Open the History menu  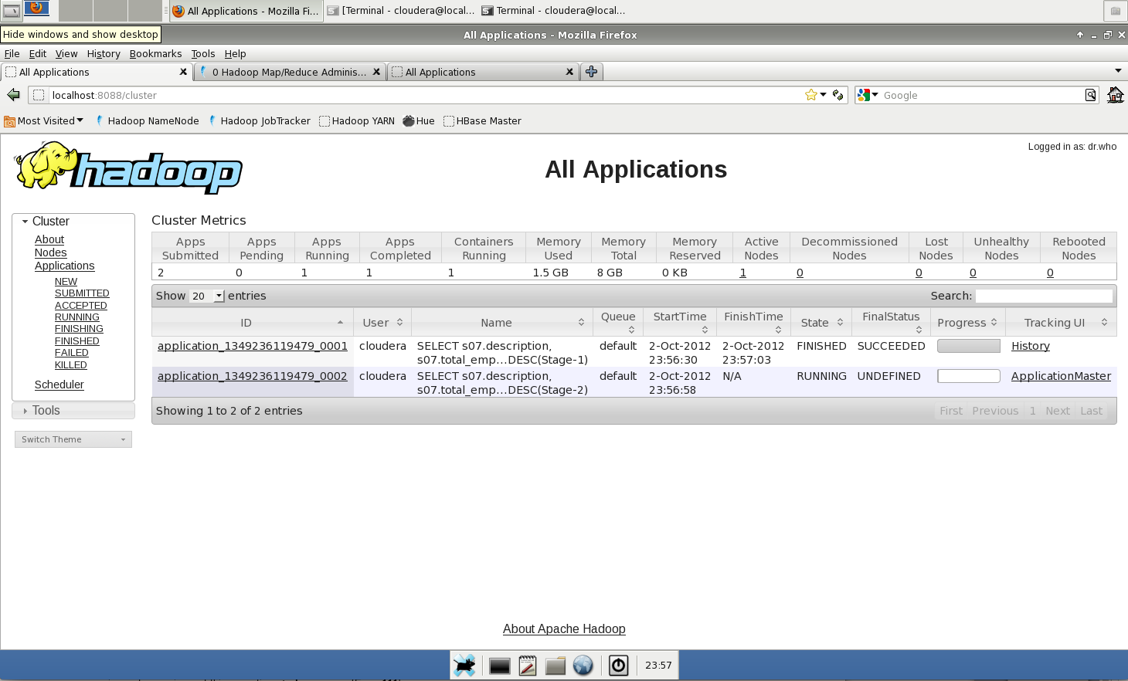click(x=104, y=54)
